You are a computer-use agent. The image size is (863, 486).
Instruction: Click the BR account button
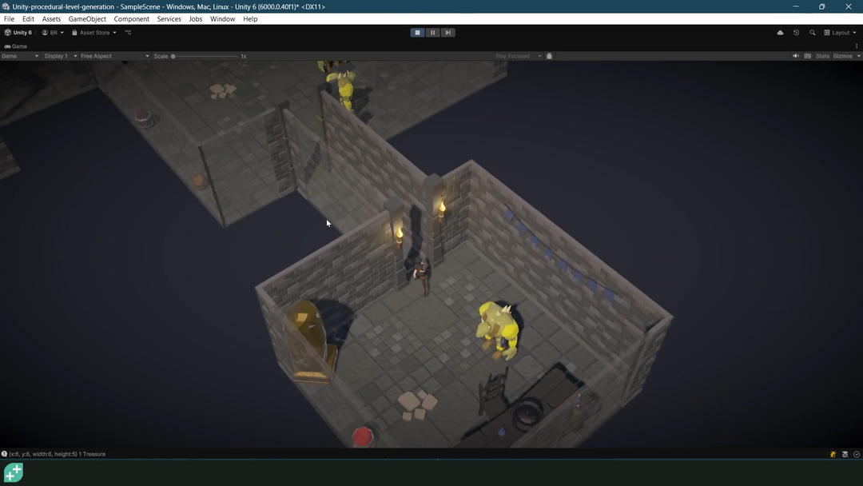[53, 33]
